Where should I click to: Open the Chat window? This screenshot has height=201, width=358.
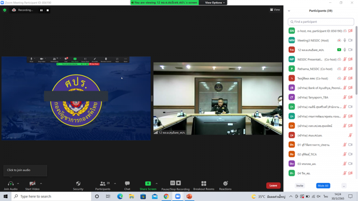(x=127, y=184)
